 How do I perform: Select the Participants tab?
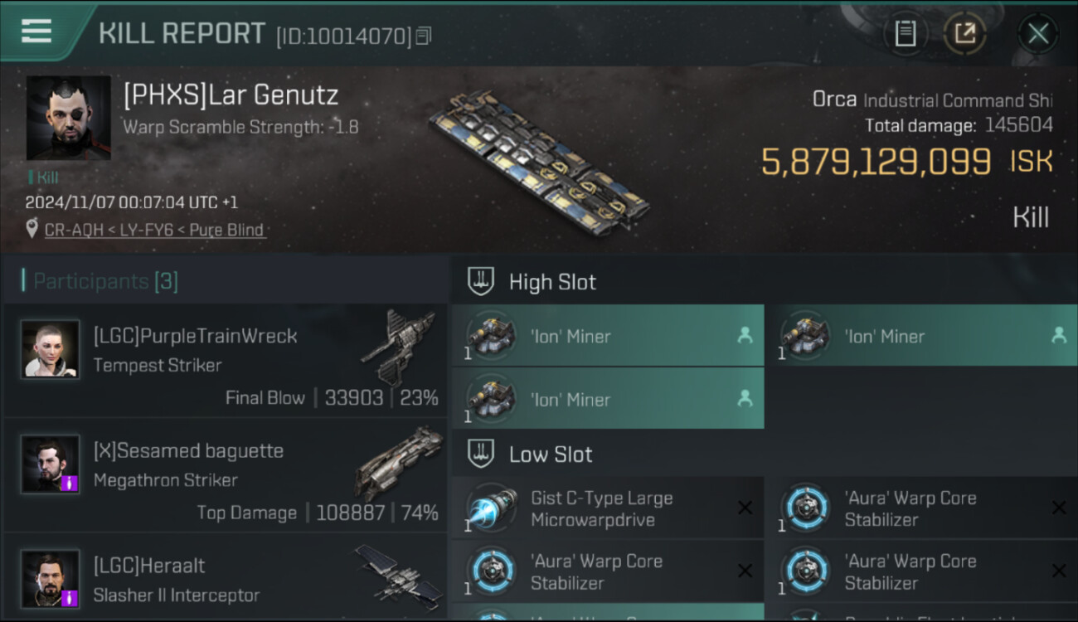click(x=105, y=281)
